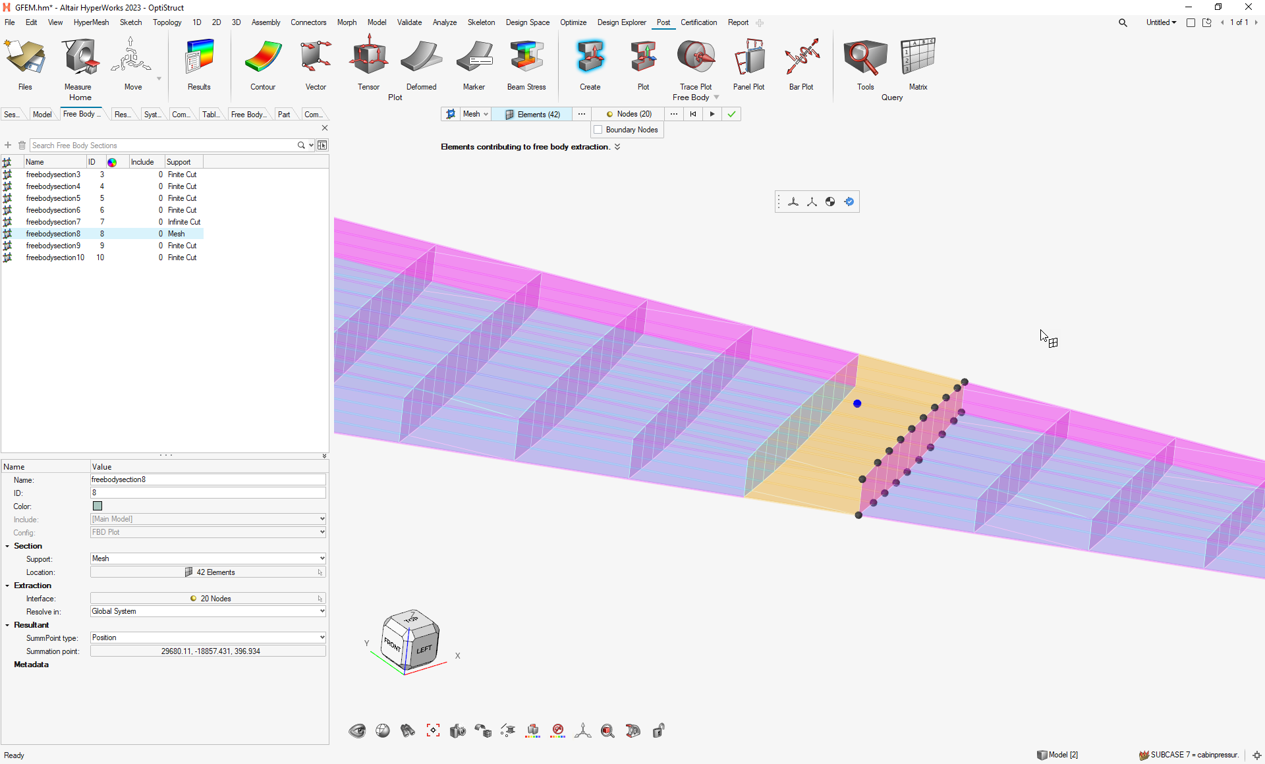Launch the Bar Plot tool
The image size is (1265, 764).
tap(801, 63)
